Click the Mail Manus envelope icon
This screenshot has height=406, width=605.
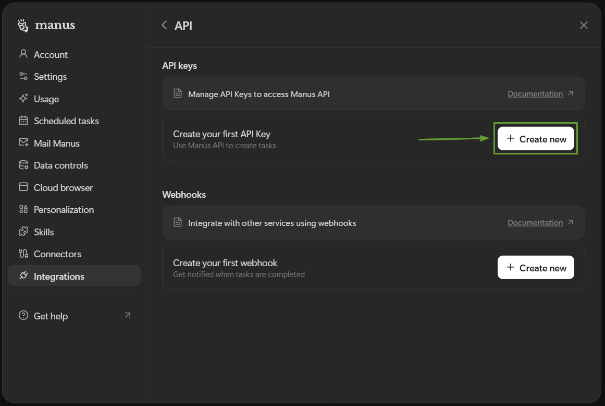point(23,143)
